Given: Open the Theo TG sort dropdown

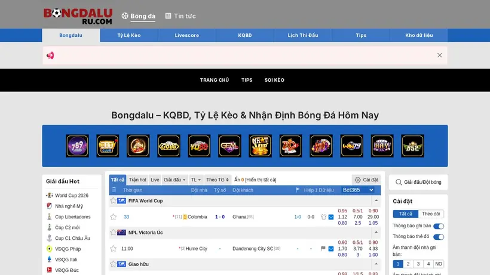Looking at the screenshot, I should point(218,180).
